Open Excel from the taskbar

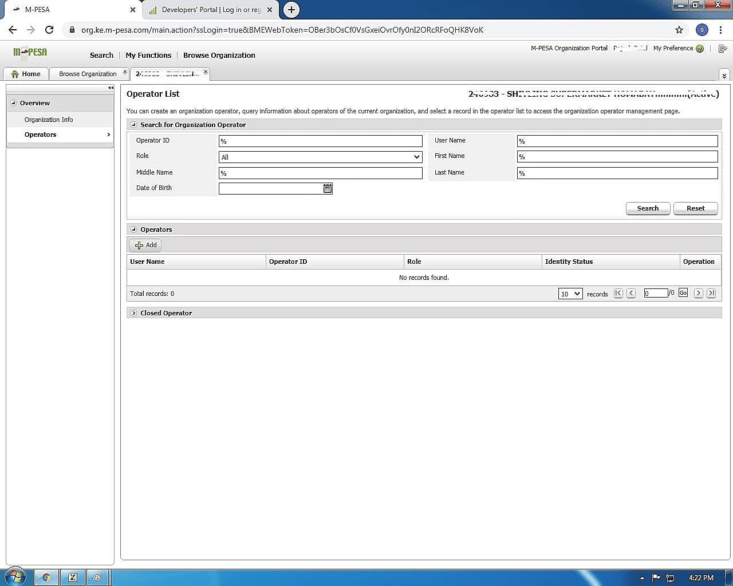pyautogui.click(x=73, y=577)
